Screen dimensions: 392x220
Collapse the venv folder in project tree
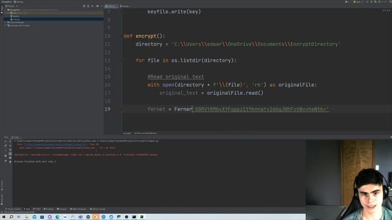click(x=8, y=13)
